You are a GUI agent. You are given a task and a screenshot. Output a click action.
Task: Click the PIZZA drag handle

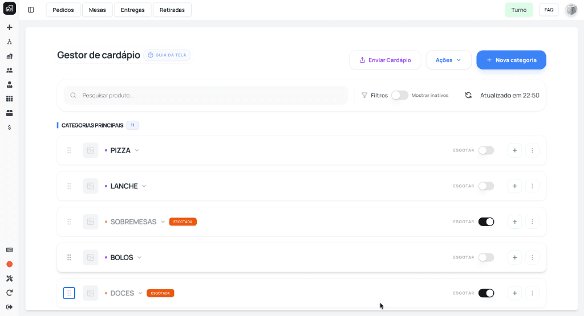[x=69, y=150]
